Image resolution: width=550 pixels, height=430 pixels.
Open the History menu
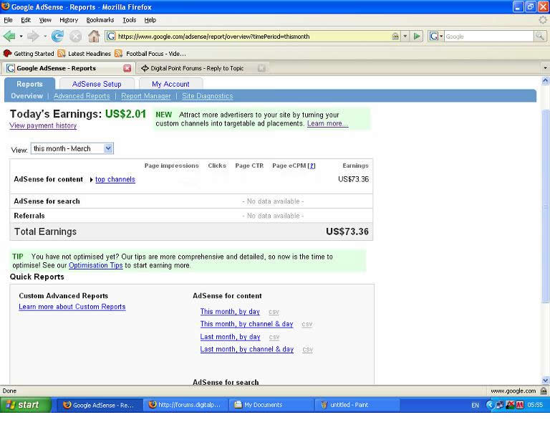click(x=69, y=20)
